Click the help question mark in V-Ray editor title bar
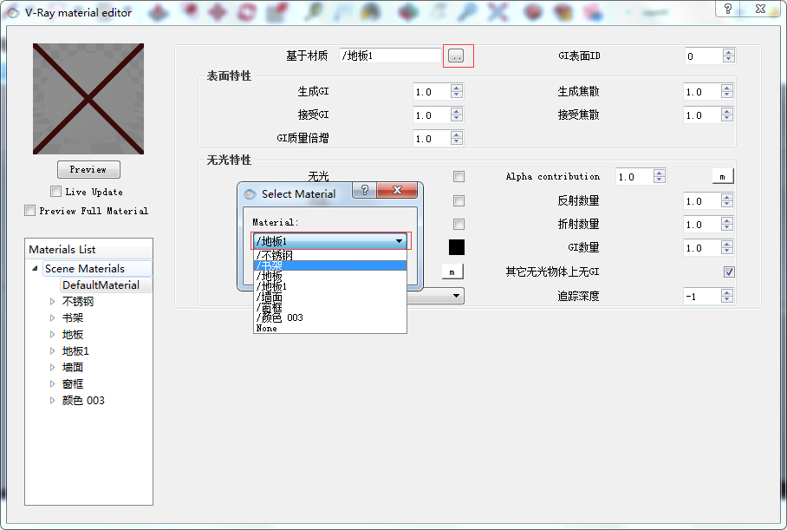787x530 pixels. [728, 9]
